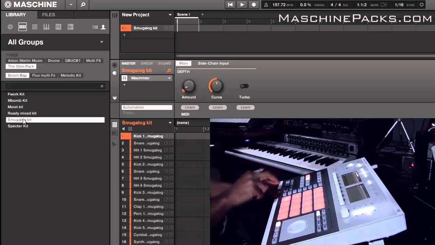Screen dimensions: 435x245
Task: Mute the Synth sound in slot 16
Action: tap(166, 242)
